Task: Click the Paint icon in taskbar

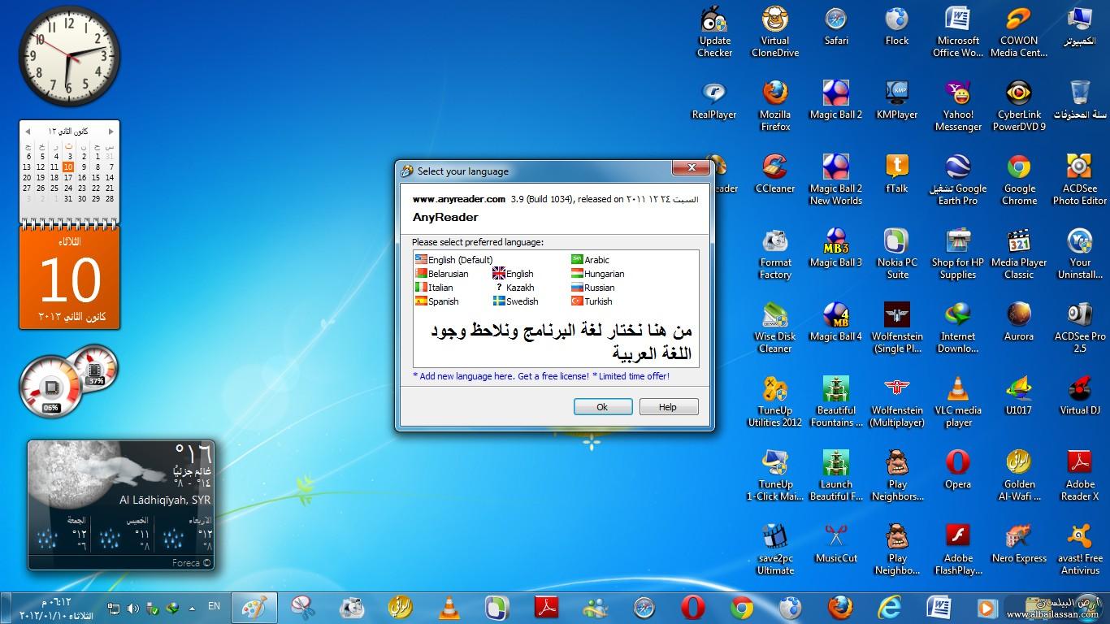Action: pos(254,608)
